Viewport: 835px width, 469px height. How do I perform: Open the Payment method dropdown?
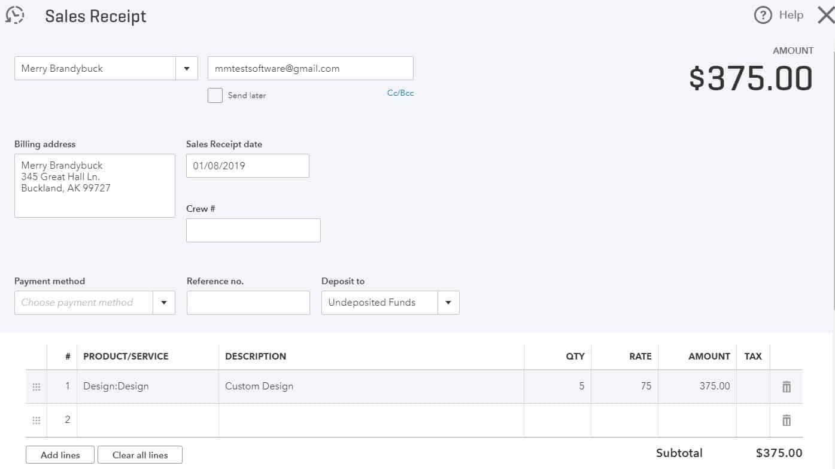pyautogui.click(x=164, y=303)
